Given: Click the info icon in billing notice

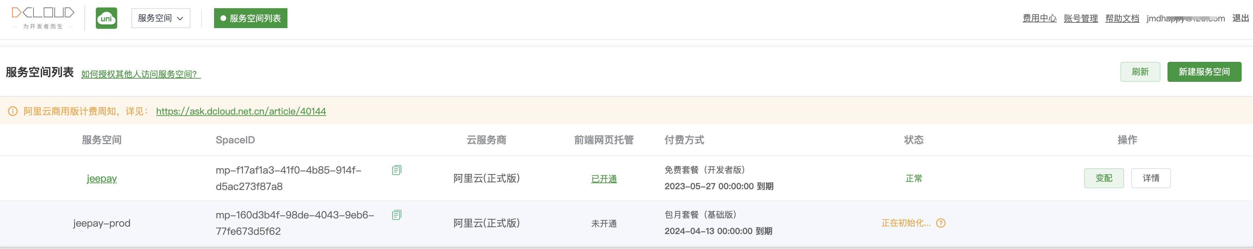Looking at the screenshot, I should 13,112.
